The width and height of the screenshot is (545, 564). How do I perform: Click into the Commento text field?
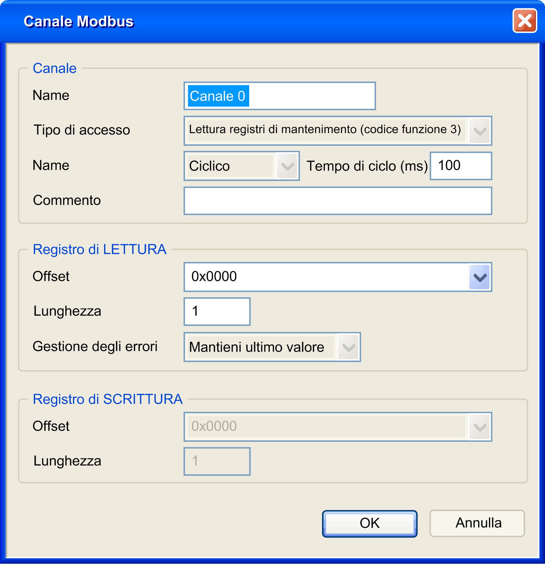pyautogui.click(x=338, y=201)
